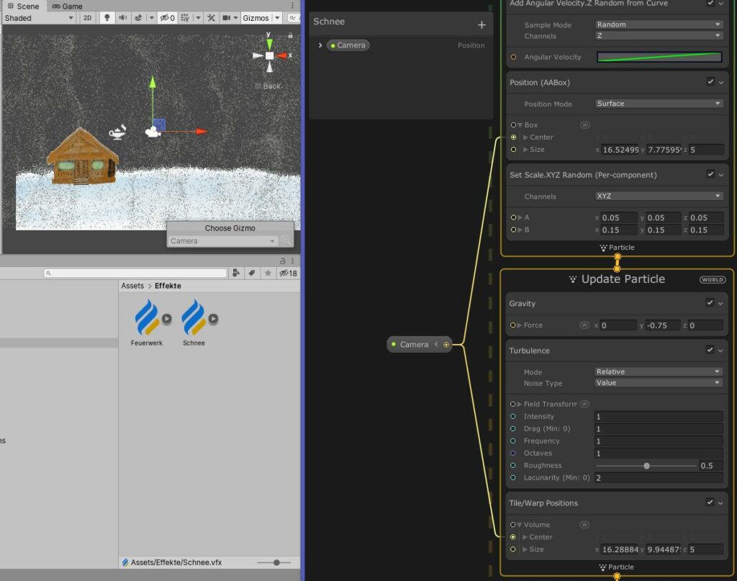Open the component editor tools icon

pos(211,18)
